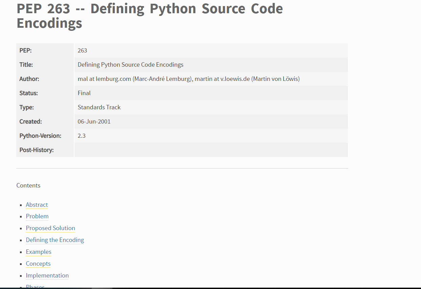The width and height of the screenshot is (421, 289).
Task: Jump to the Problem section
Action: pos(37,216)
